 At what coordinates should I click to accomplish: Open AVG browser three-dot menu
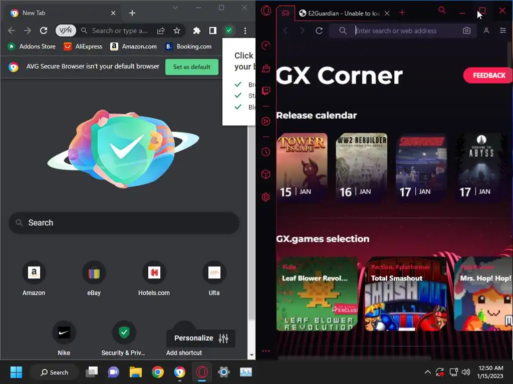tap(245, 30)
